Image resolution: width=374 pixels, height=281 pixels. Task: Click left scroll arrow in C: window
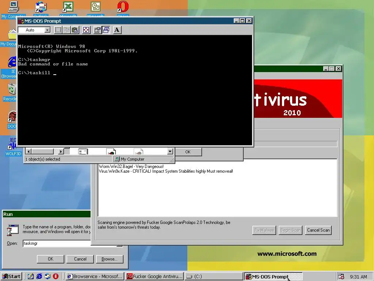coord(28,151)
